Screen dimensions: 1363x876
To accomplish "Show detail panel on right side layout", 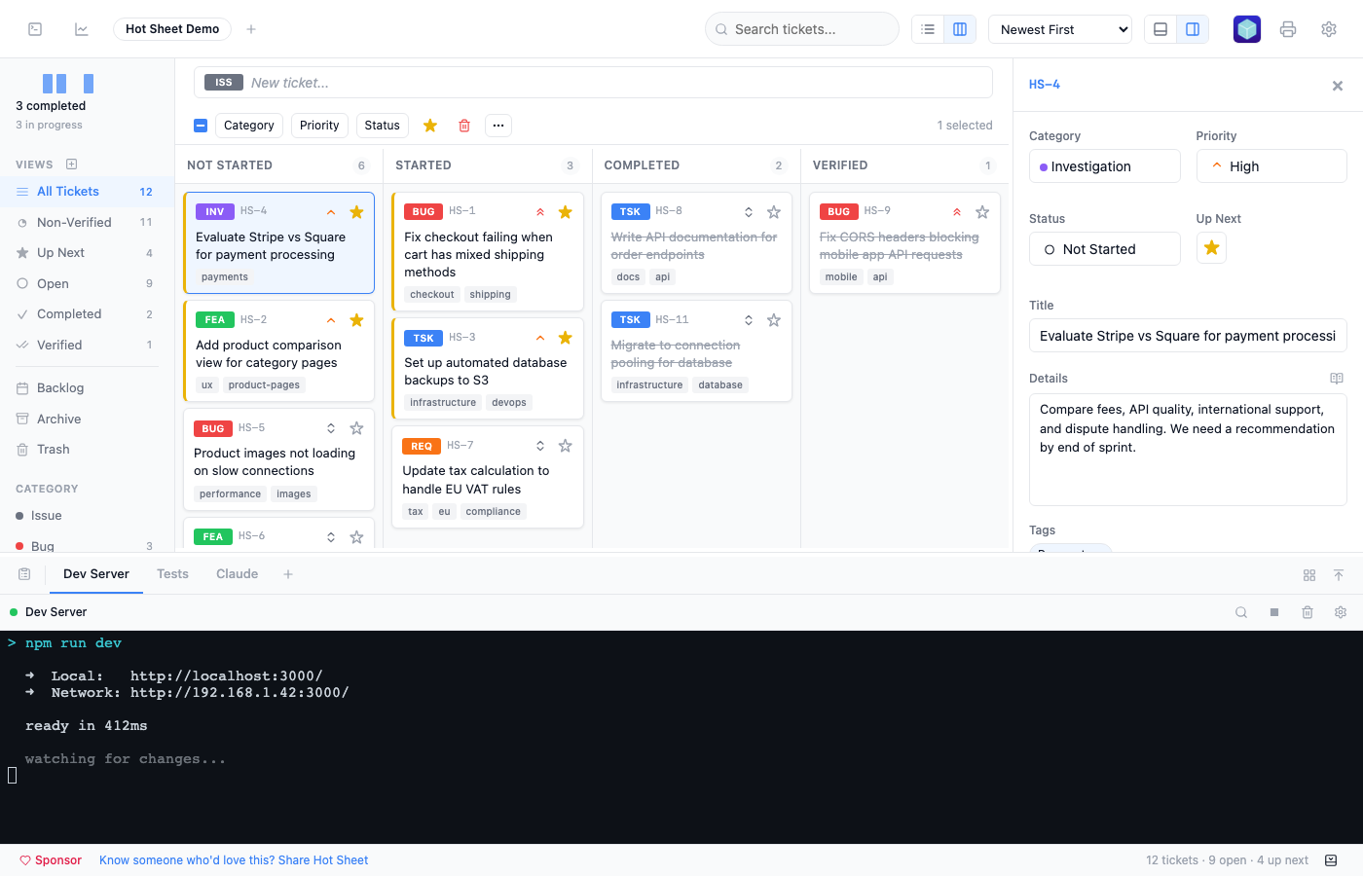I will click(x=1193, y=29).
